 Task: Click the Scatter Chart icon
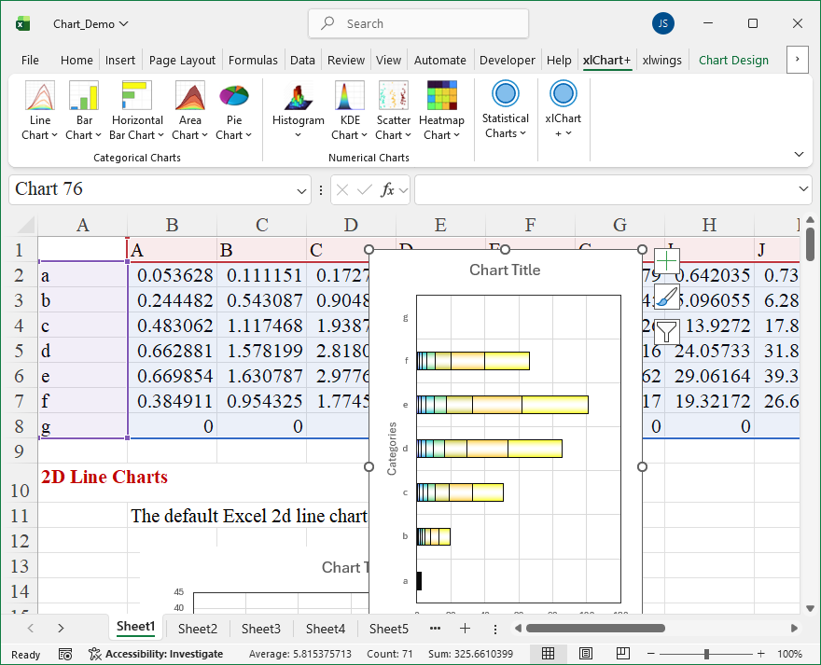click(x=393, y=97)
